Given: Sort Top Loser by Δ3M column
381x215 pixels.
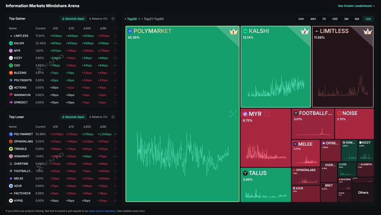Looking at the screenshot, I should tap(103, 127).
